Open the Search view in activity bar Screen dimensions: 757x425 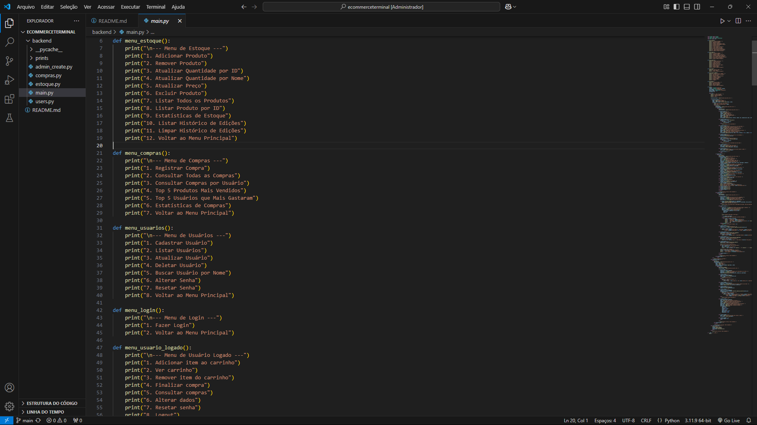[9, 42]
